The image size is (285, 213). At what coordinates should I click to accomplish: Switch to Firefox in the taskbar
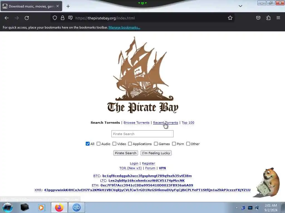click(59, 207)
